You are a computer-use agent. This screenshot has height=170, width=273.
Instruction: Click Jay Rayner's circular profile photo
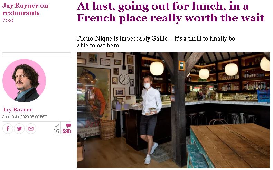click(24, 81)
